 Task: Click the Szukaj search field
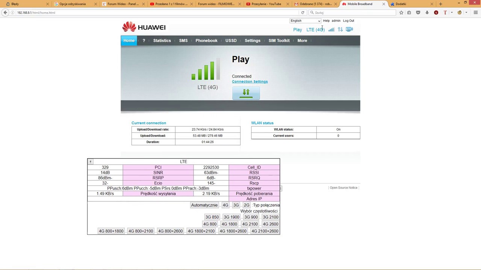[352, 12]
